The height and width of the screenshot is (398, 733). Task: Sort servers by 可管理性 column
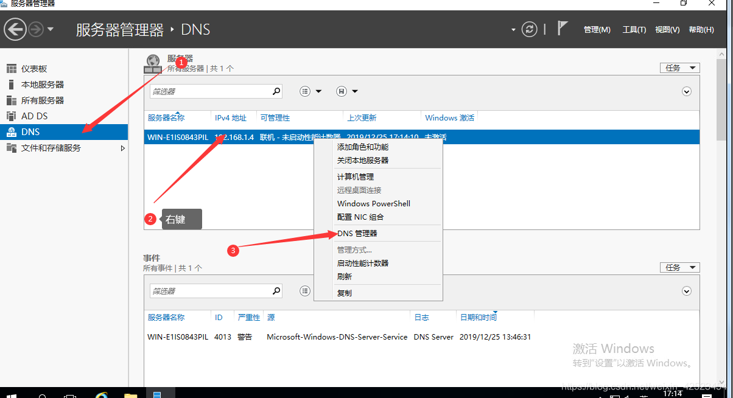click(x=275, y=117)
